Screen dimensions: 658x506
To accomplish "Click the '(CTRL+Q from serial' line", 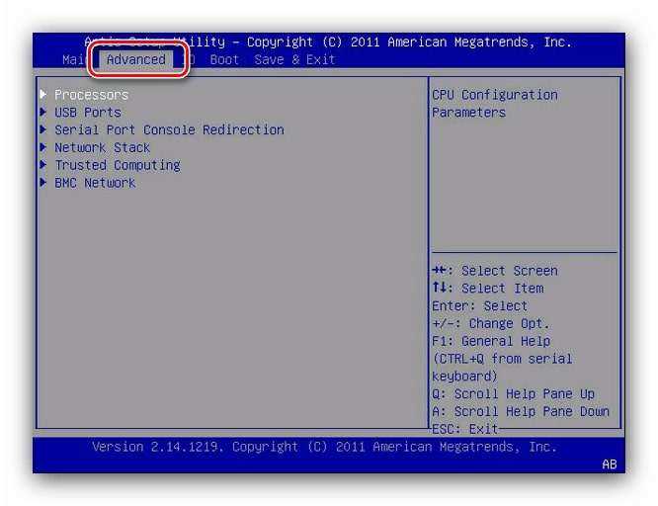I will click(502, 359).
